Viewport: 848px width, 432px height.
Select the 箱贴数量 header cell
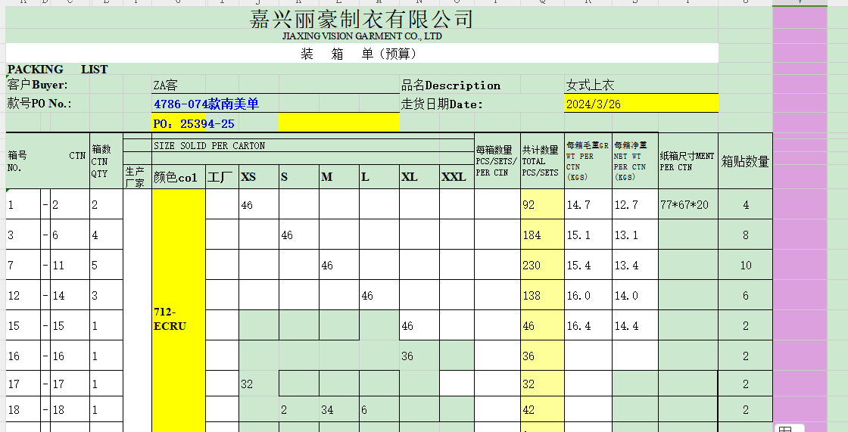click(x=745, y=161)
